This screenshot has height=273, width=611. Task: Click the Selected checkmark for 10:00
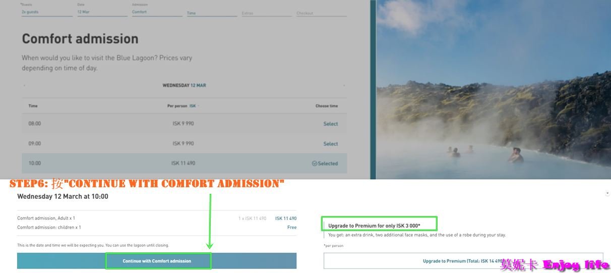(x=325, y=163)
